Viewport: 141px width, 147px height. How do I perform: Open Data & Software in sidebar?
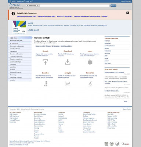20,49
